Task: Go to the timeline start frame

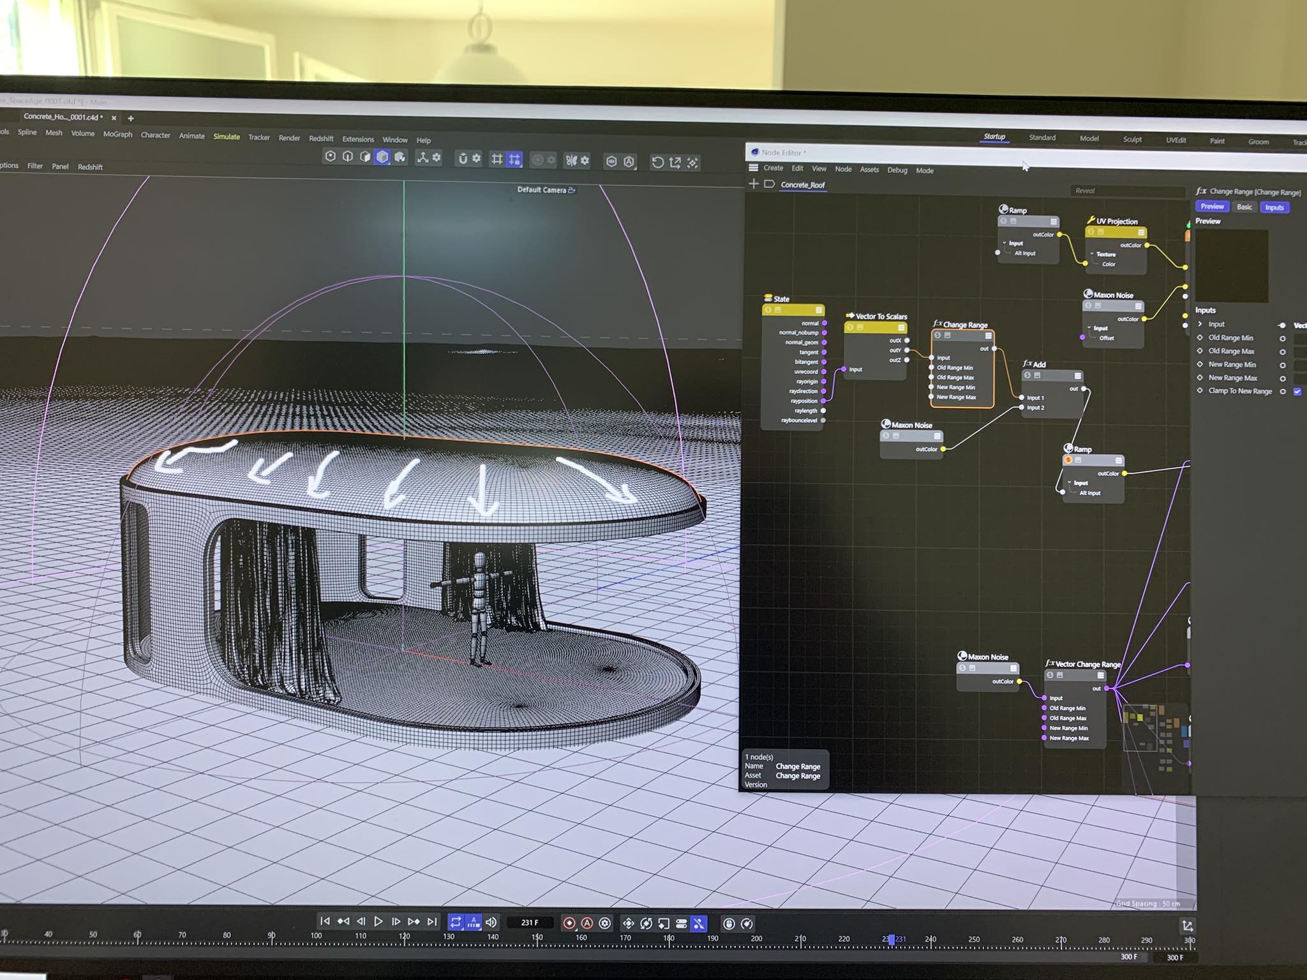Action: pos(325,921)
